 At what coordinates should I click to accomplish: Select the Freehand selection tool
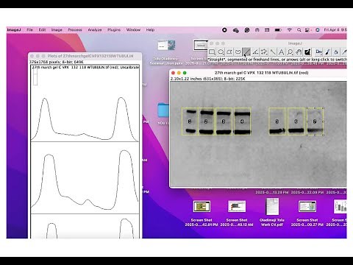pyautogui.click(x=238, y=52)
